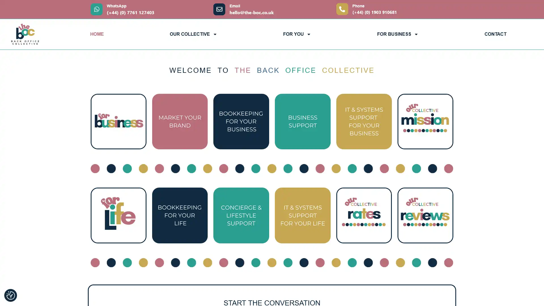Image resolution: width=544 pixels, height=306 pixels.
Task: Open the 'our collective mission' tile
Action: pyautogui.click(x=425, y=121)
